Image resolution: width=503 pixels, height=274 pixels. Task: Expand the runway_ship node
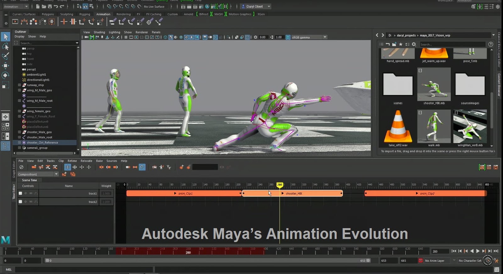19,85
